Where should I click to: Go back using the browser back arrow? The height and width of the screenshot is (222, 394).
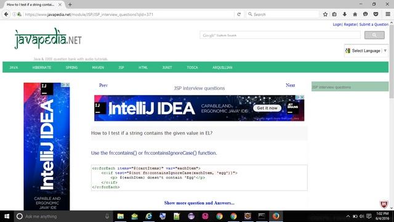coord(6,14)
